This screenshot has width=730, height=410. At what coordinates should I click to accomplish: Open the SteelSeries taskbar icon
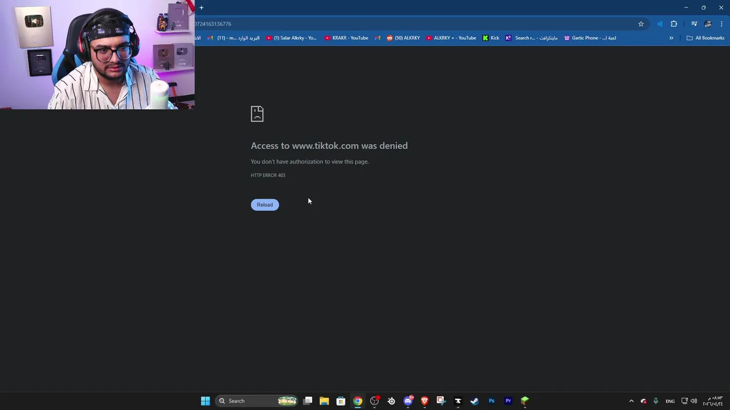(391, 401)
